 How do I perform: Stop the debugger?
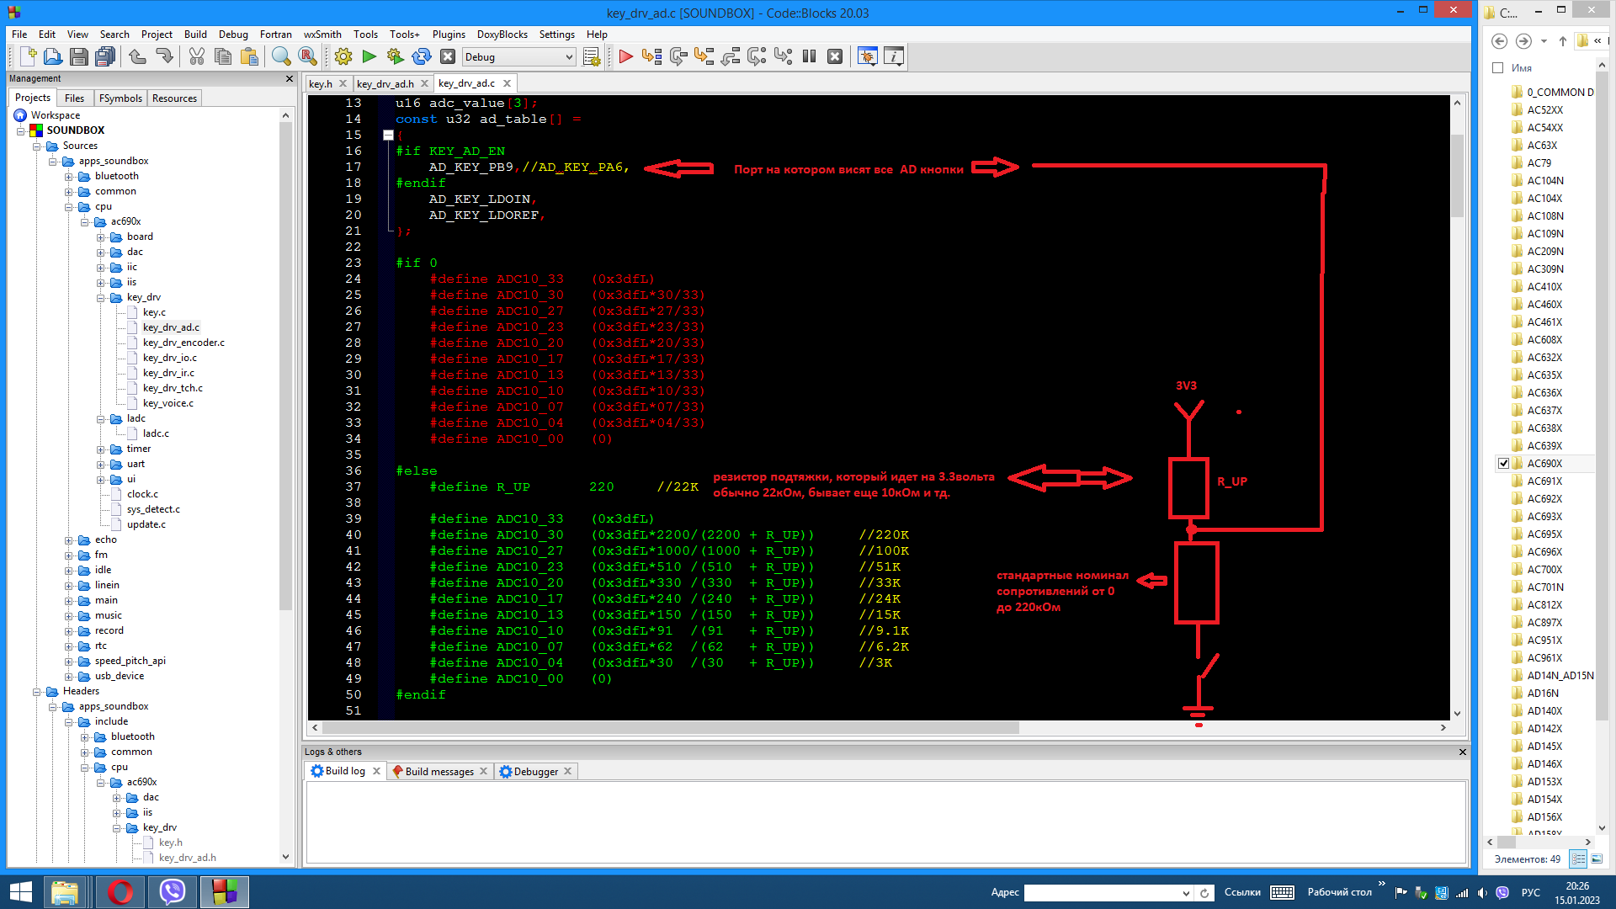pyautogui.click(x=835, y=56)
